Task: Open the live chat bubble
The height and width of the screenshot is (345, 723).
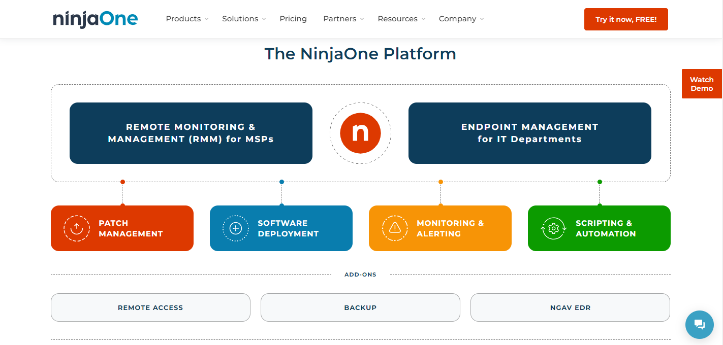Action: click(x=700, y=325)
